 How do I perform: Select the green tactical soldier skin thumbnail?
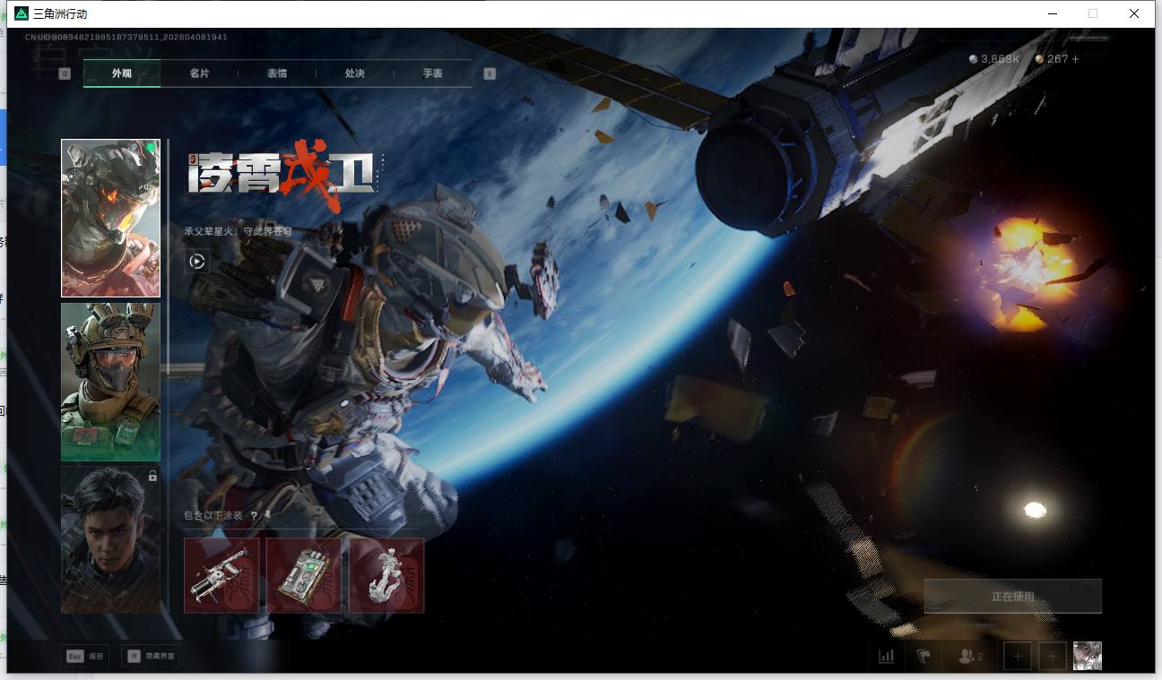coord(110,382)
